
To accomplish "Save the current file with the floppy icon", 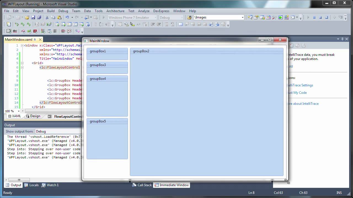I will 33,17.
